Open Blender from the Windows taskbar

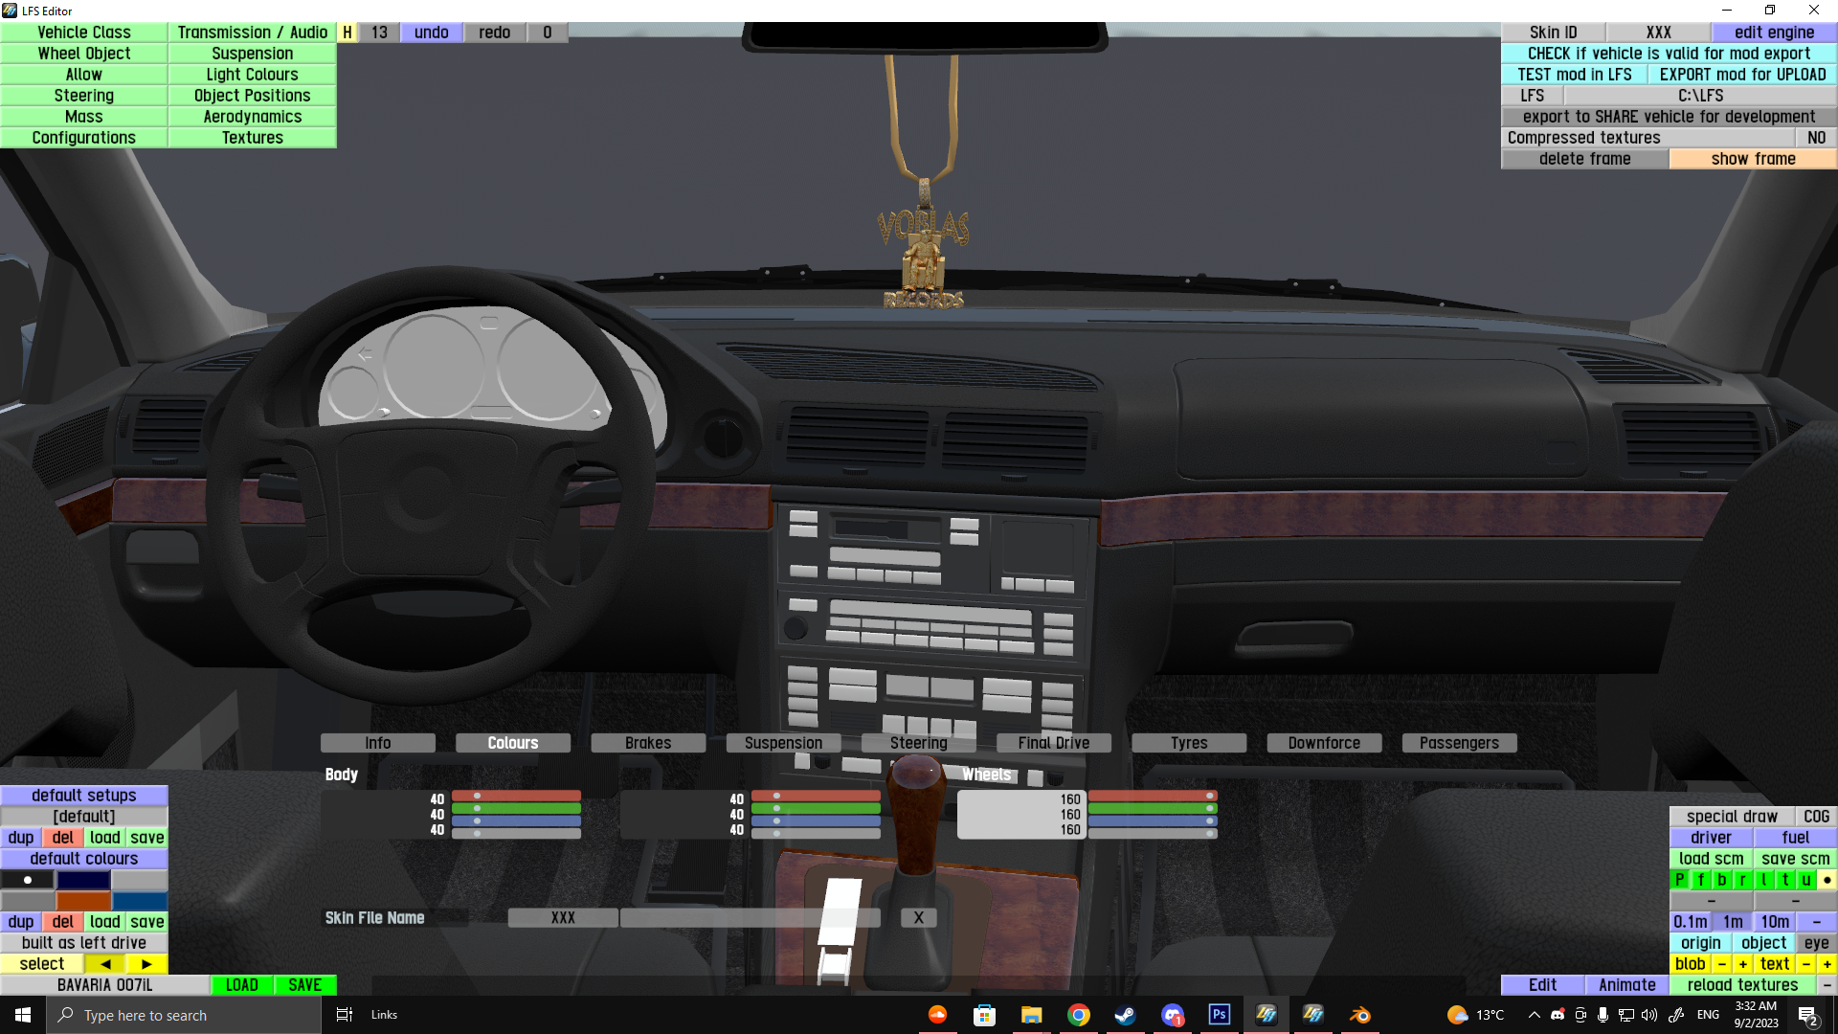click(x=1359, y=1015)
